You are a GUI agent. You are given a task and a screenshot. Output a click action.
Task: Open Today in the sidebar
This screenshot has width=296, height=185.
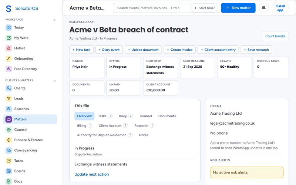click(30, 27)
